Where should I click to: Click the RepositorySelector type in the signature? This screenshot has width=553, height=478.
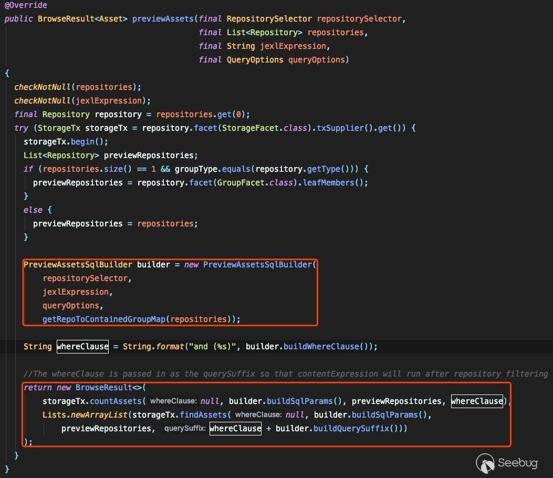269,19
